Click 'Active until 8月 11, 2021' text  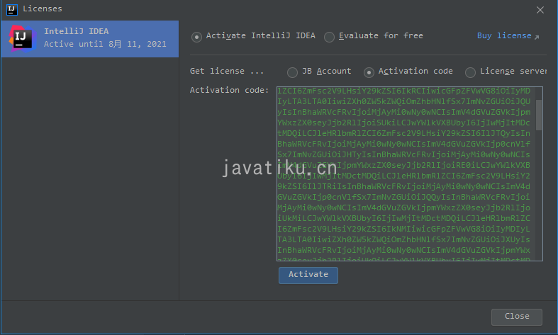click(105, 44)
